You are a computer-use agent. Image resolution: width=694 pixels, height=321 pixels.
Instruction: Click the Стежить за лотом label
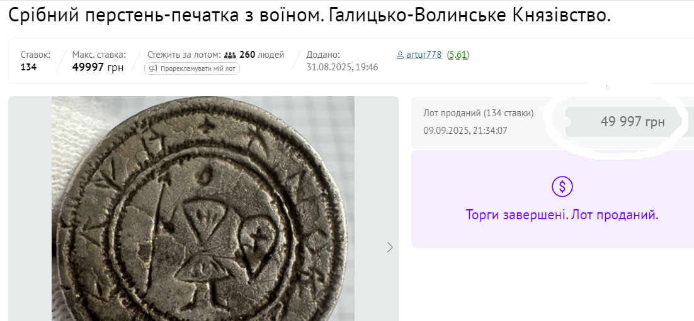(184, 55)
